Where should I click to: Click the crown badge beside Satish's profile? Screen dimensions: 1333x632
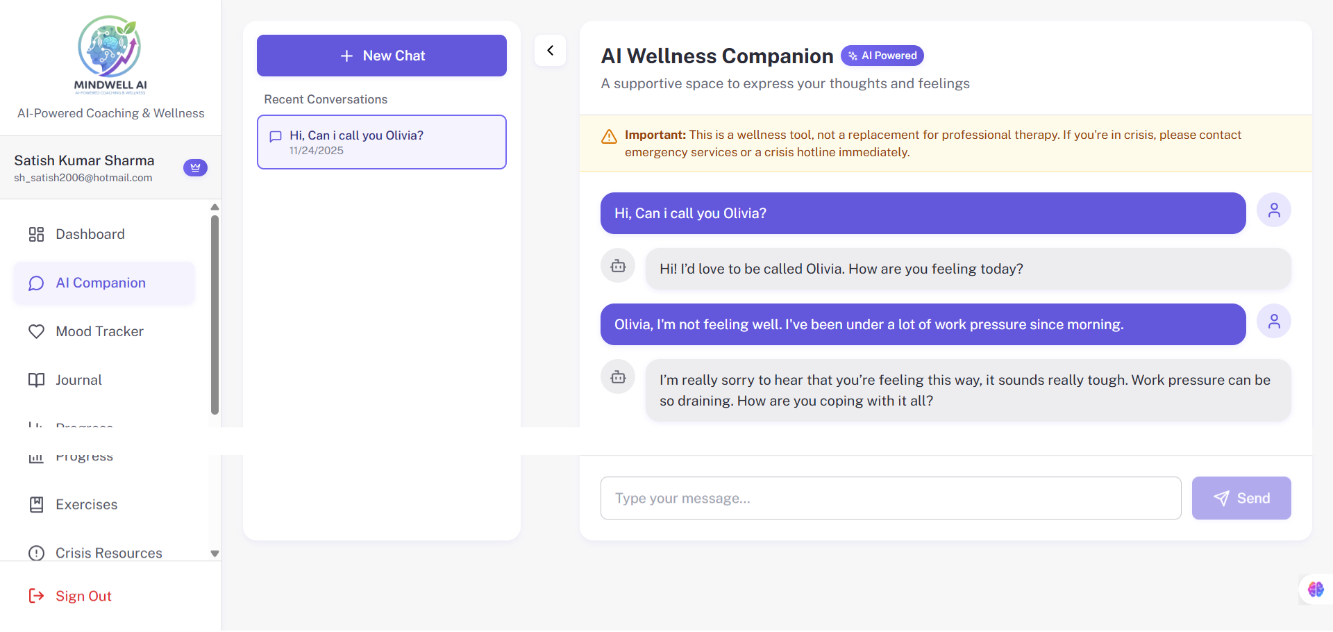point(195,167)
